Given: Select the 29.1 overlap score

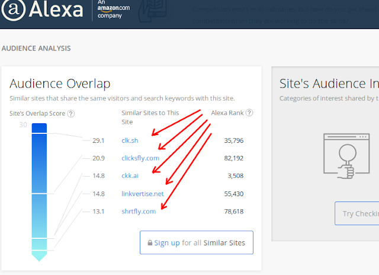Looking at the screenshot, I should pyautogui.click(x=98, y=140).
